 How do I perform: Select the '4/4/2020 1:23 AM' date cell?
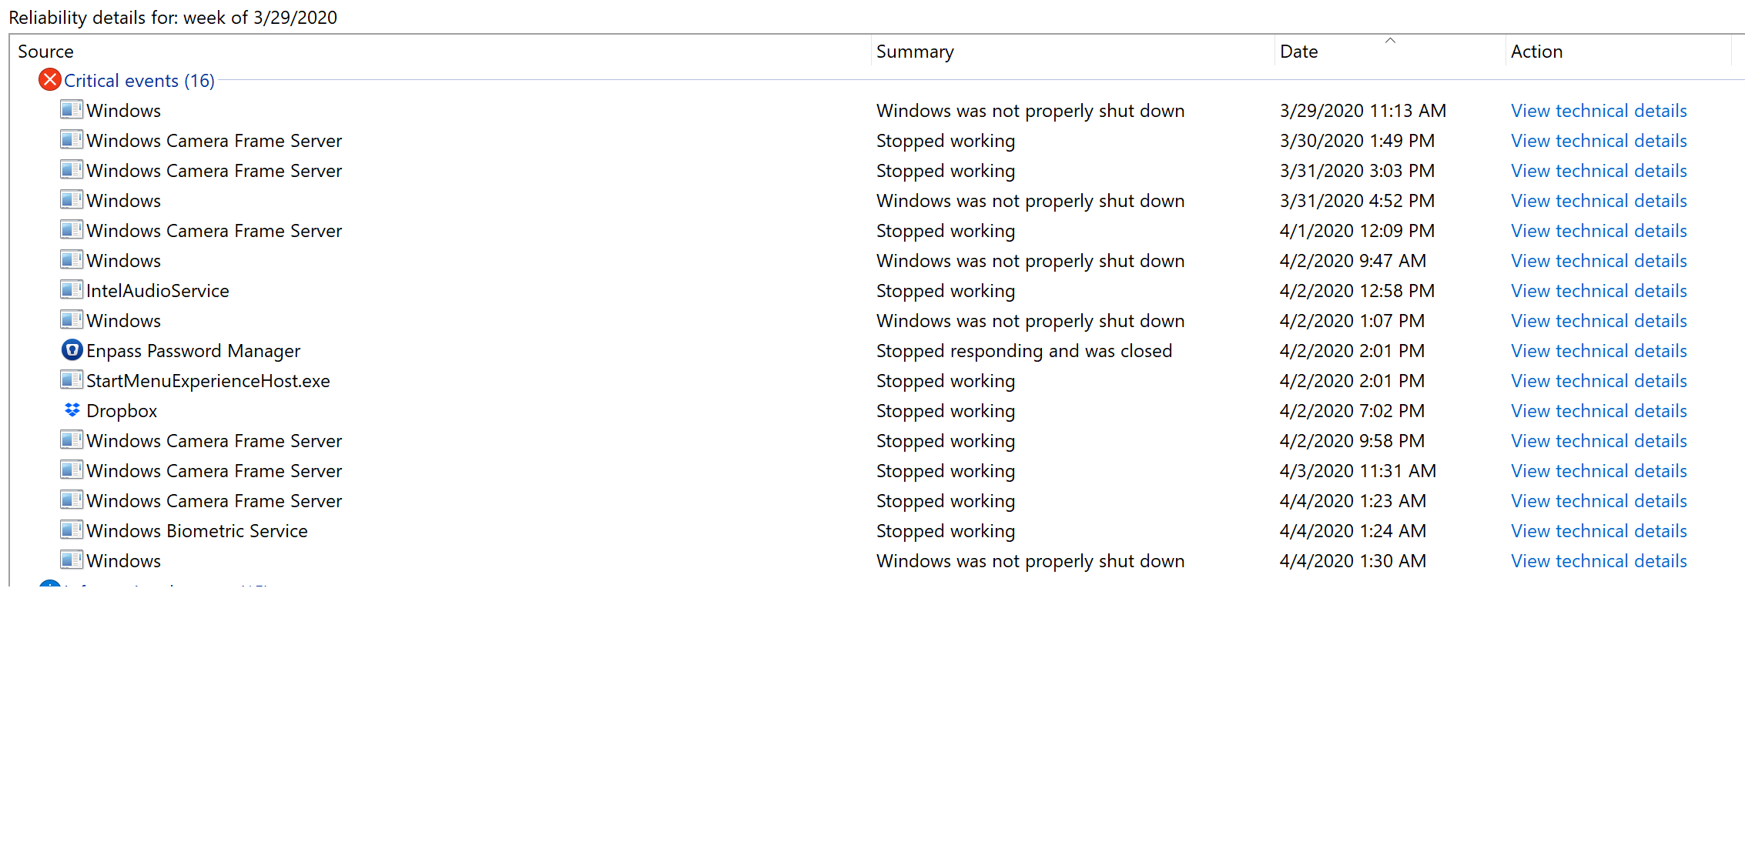(1353, 501)
